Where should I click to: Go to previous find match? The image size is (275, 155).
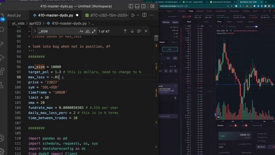pos(125,31)
